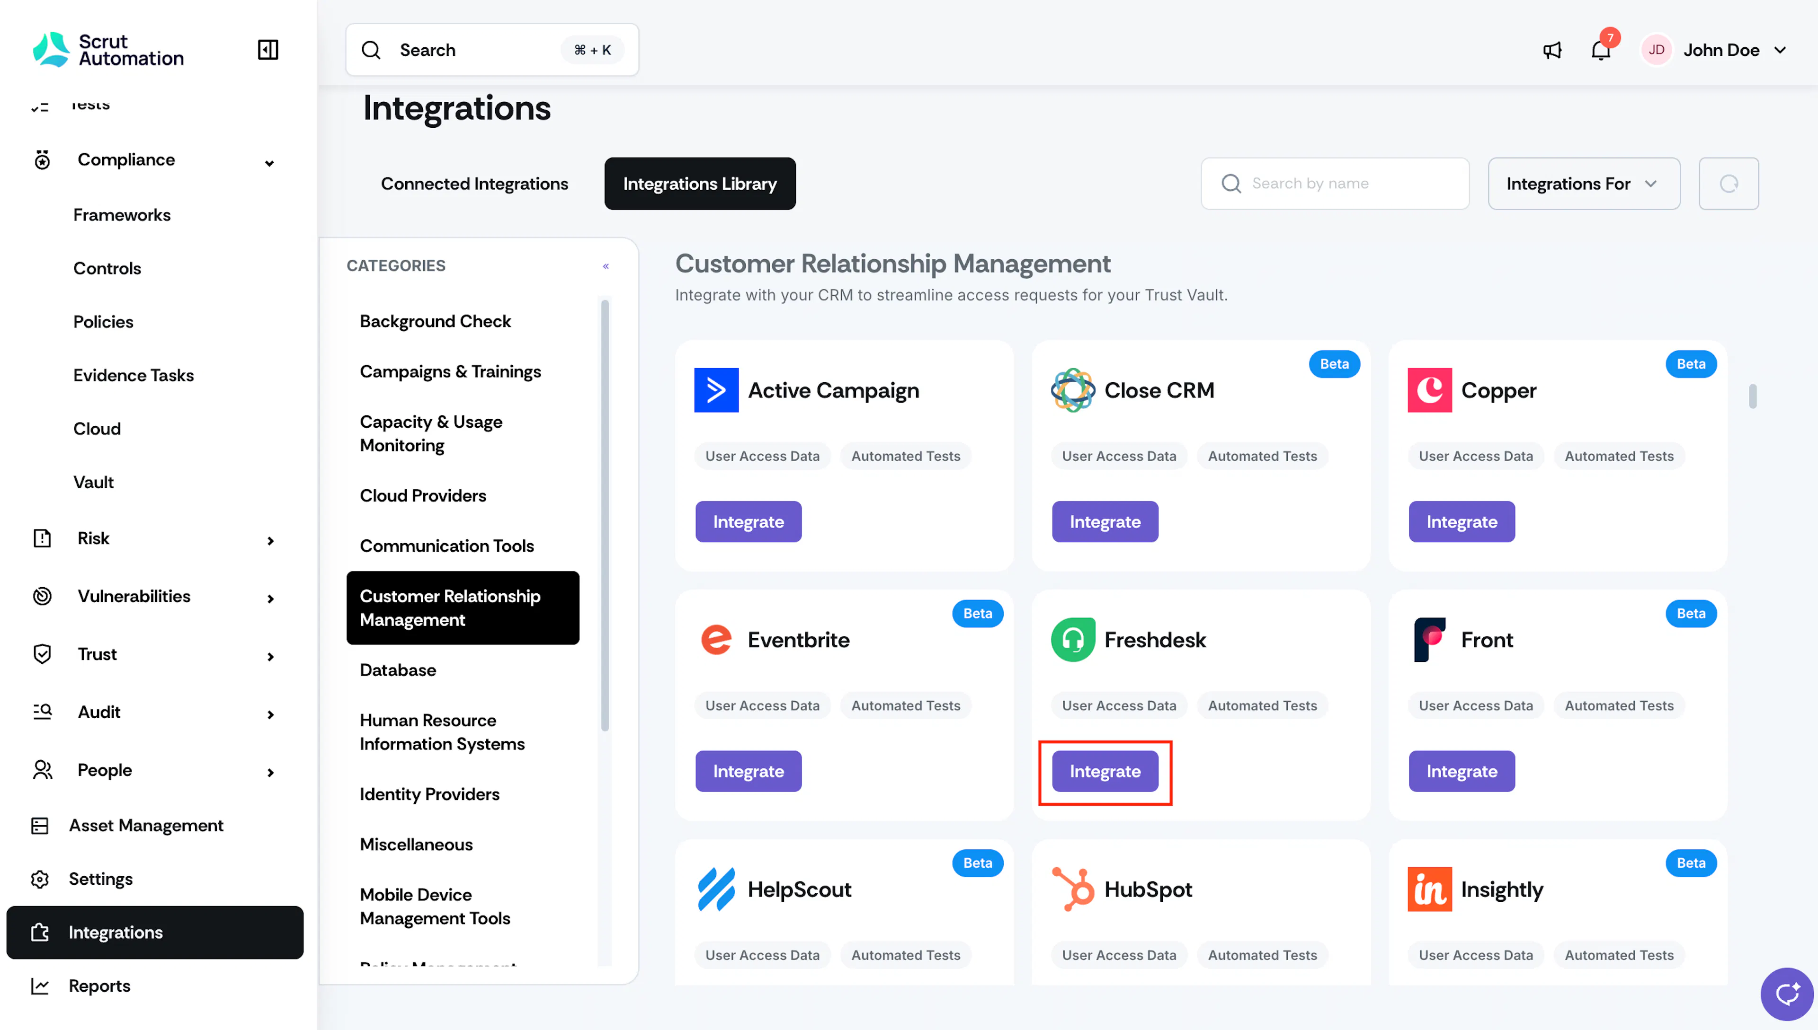Switch to Connected Integrations tab

tap(474, 184)
